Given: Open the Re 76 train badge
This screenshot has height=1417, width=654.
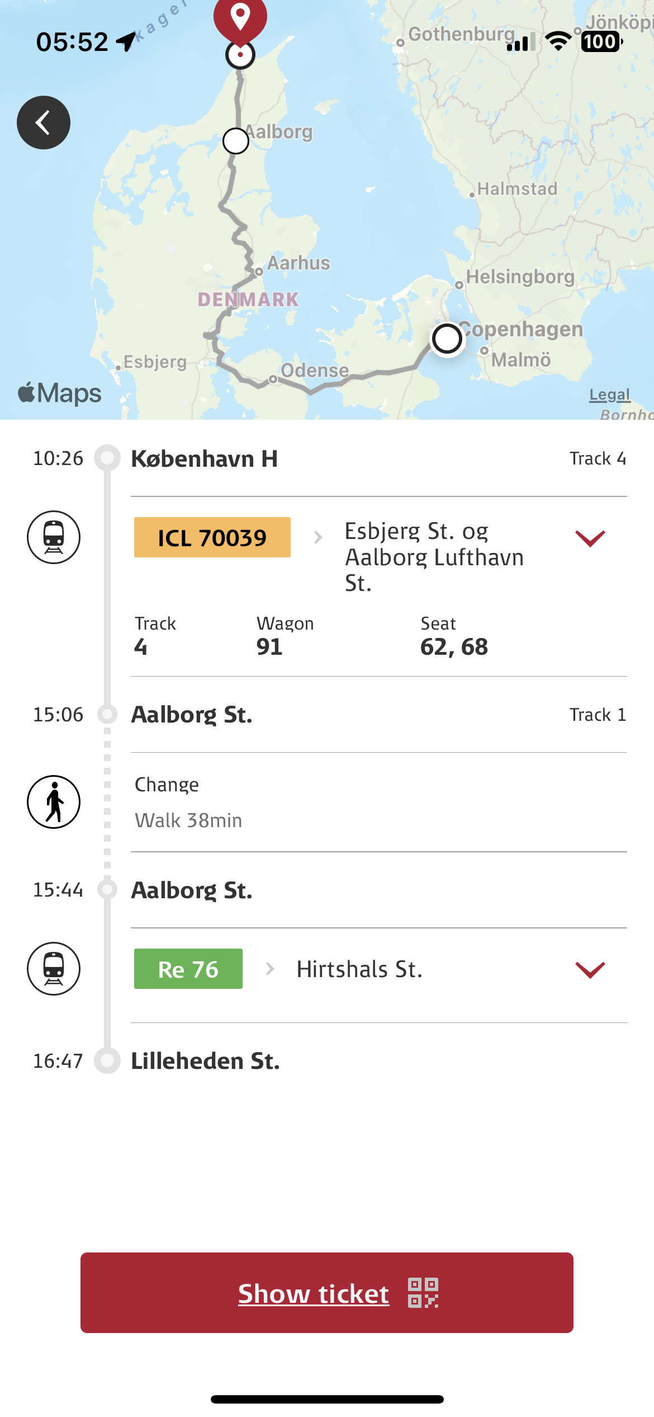Looking at the screenshot, I should tap(188, 969).
